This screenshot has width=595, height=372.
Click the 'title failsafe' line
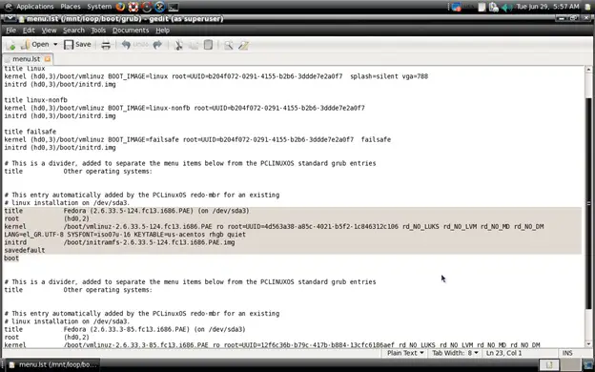(x=30, y=132)
